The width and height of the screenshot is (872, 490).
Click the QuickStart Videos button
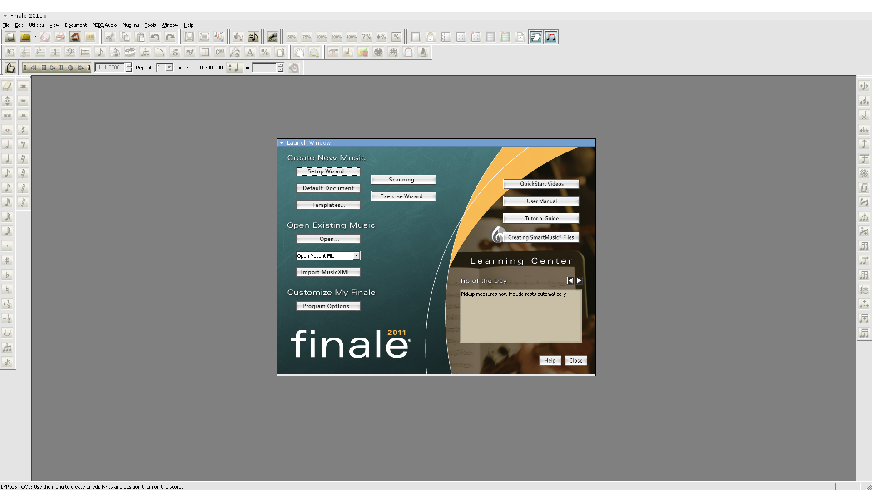pos(541,184)
